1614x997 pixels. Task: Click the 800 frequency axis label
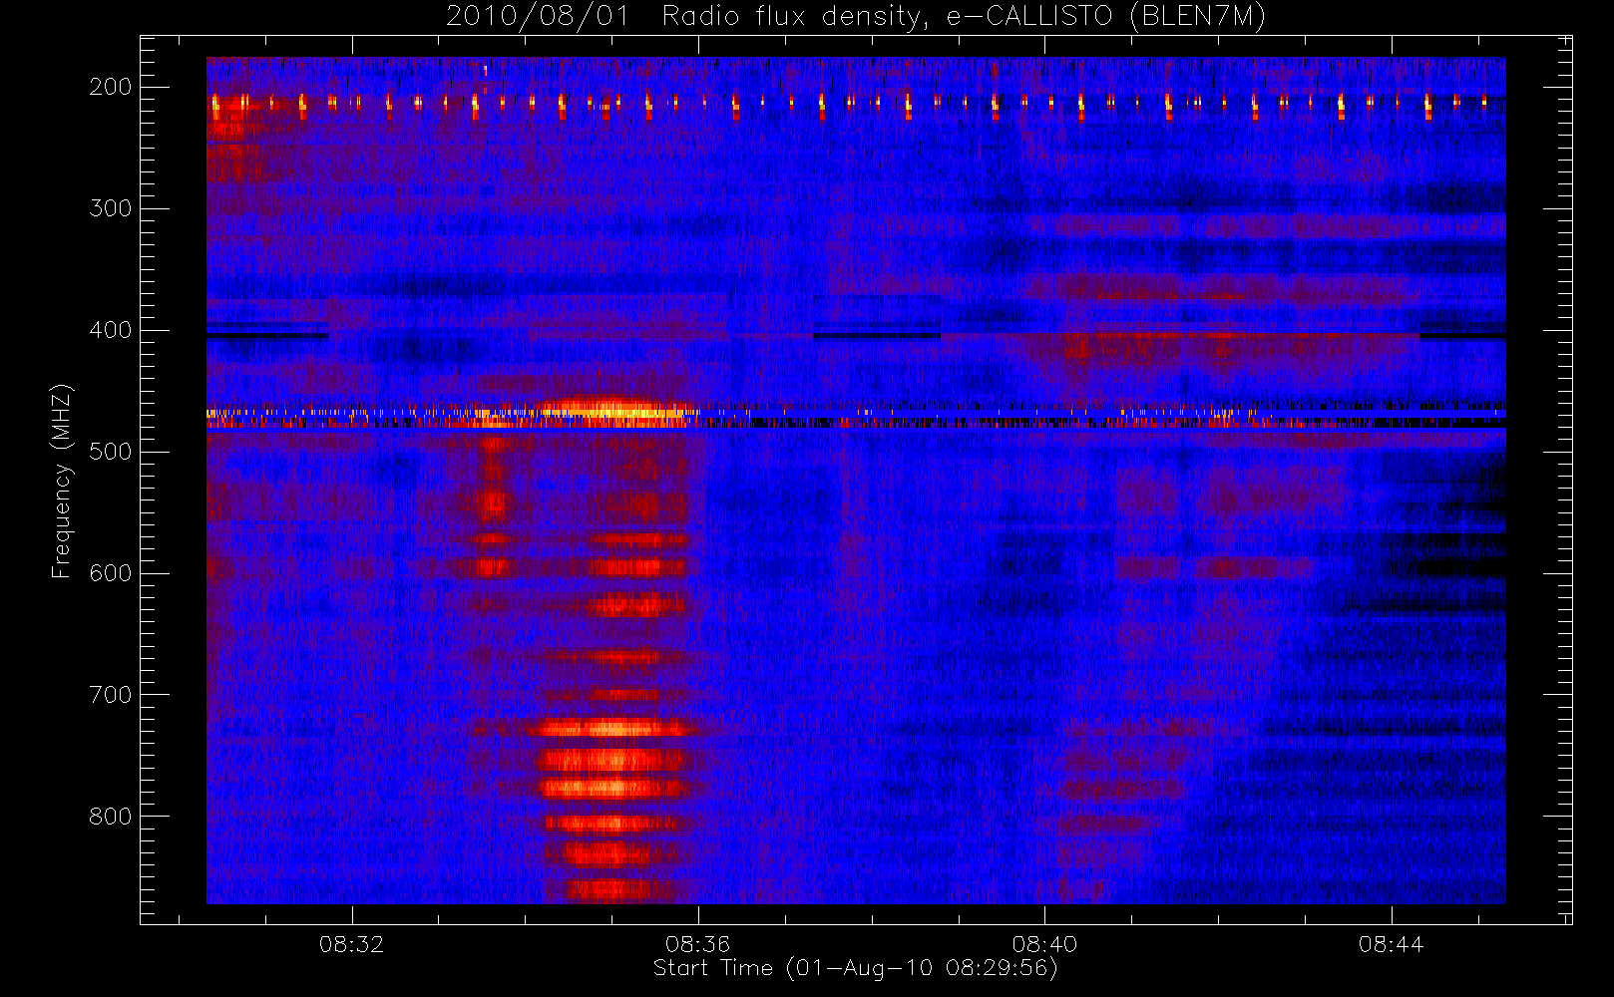pos(110,817)
